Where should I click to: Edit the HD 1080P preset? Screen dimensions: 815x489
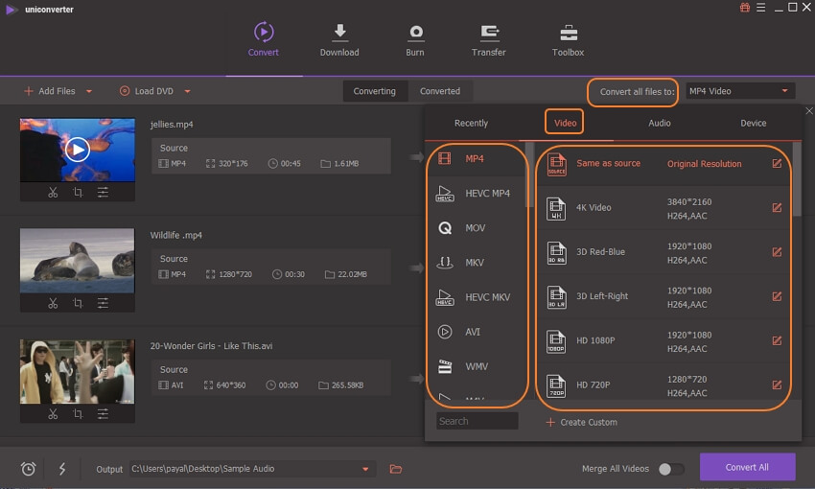[x=777, y=341]
